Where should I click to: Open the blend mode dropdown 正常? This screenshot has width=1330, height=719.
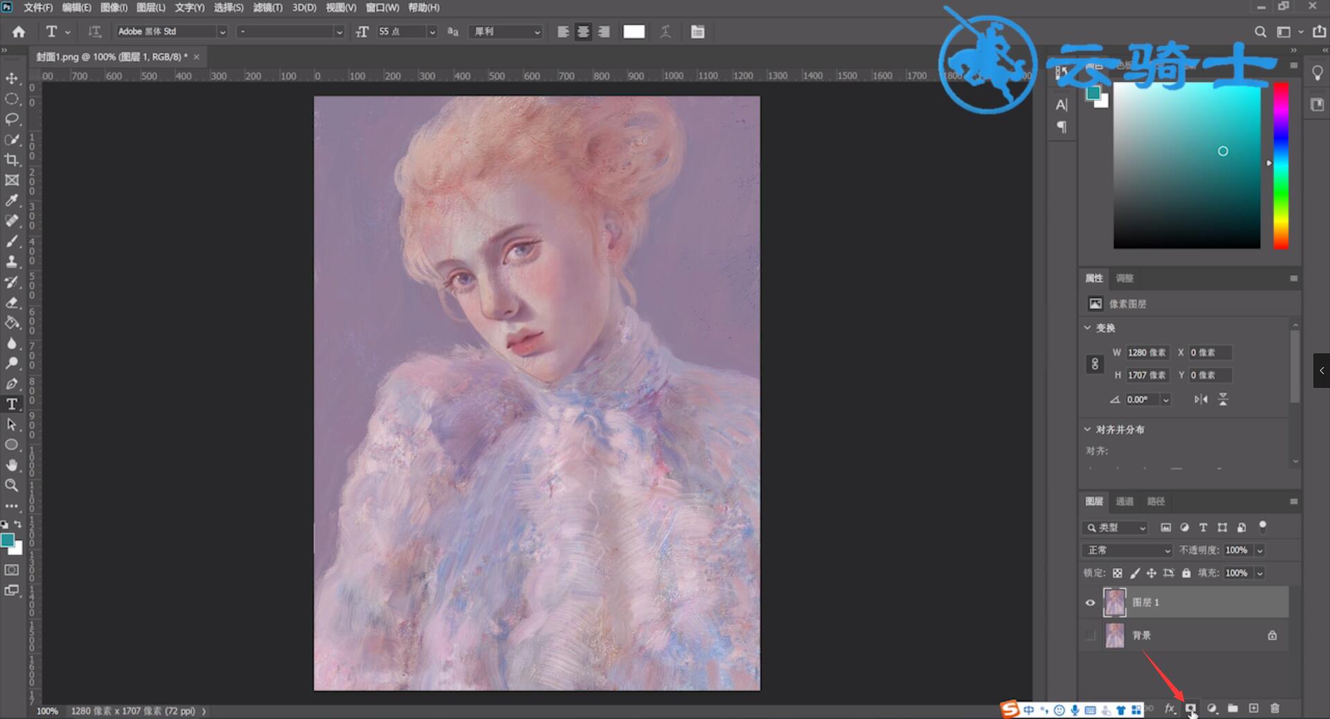click(x=1127, y=550)
